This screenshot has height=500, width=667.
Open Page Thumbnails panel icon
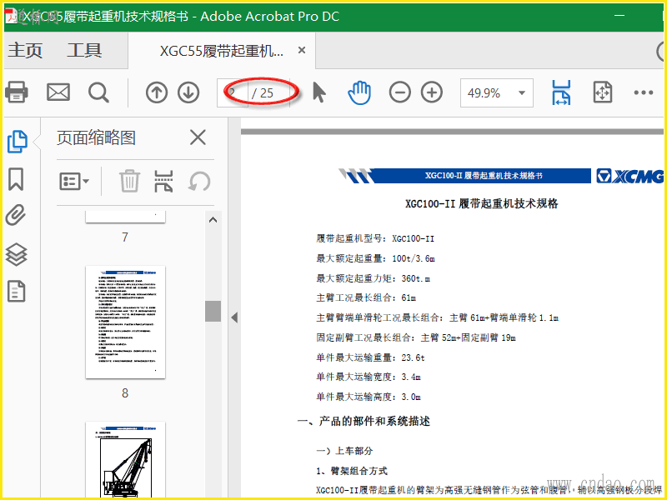[x=18, y=142]
